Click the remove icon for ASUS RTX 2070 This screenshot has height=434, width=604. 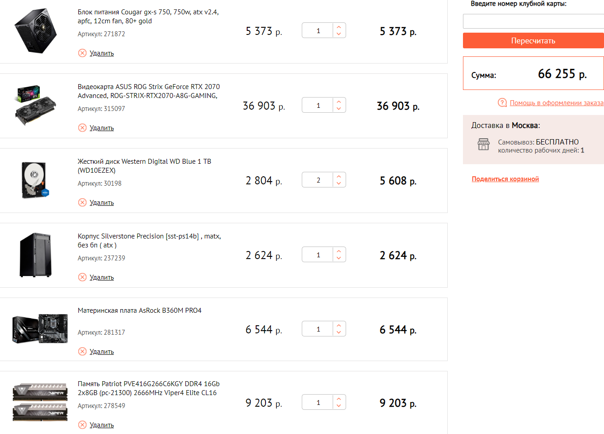pyautogui.click(x=82, y=128)
